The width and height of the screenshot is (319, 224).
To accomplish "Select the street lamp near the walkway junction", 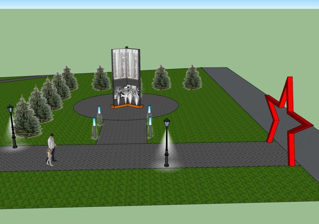I will pyautogui.click(x=166, y=142).
